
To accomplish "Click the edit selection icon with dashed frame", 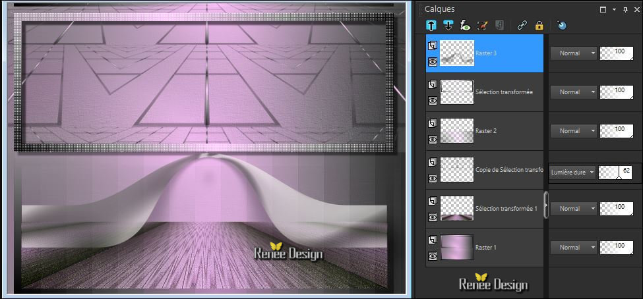I will 482,26.
